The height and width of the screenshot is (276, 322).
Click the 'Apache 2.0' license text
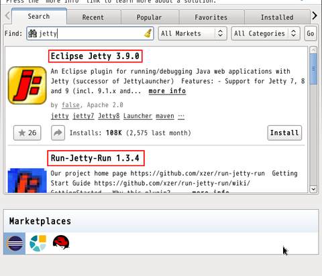pyautogui.click(x=105, y=105)
